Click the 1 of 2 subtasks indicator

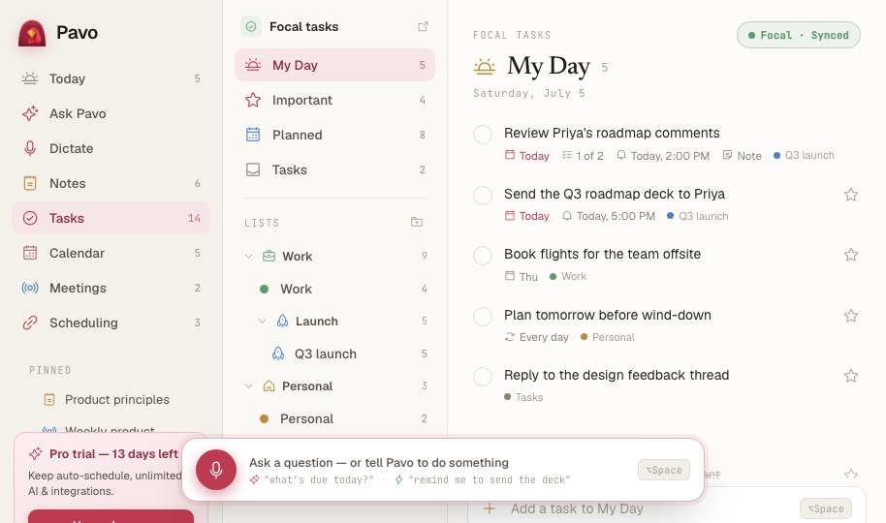click(x=583, y=156)
